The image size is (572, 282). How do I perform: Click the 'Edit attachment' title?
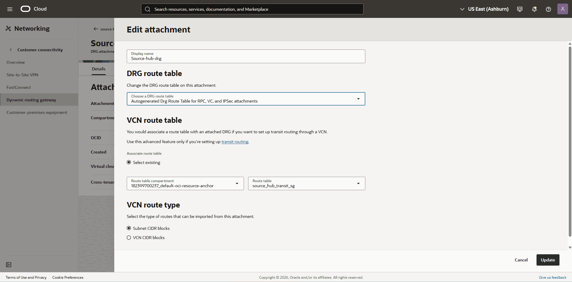point(158,30)
